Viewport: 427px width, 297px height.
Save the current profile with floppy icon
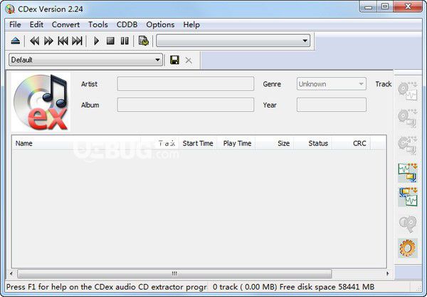click(x=174, y=60)
